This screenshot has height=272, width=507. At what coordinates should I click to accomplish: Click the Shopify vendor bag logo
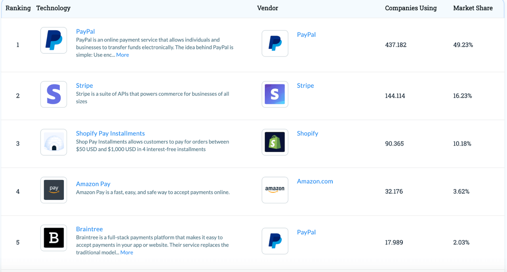pos(275,142)
